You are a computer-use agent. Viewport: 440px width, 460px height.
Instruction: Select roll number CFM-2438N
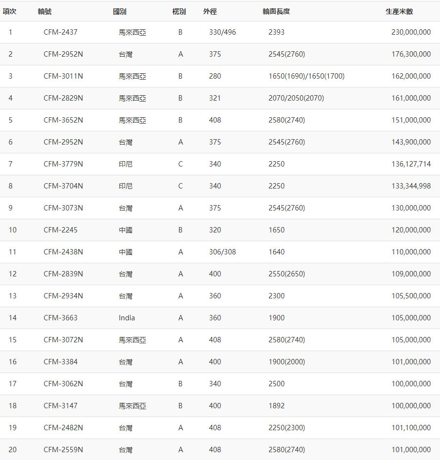(x=63, y=251)
